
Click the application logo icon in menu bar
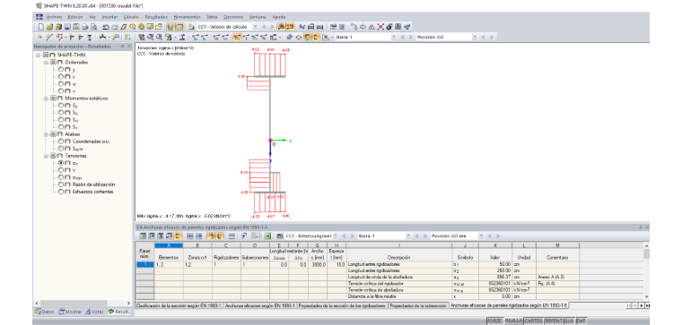point(39,17)
